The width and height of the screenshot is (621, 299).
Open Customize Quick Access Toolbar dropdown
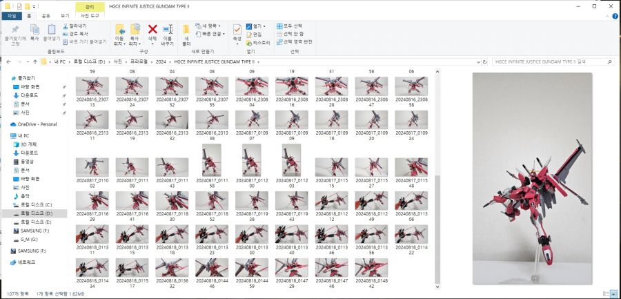pos(34,6)
